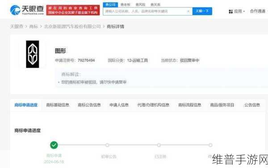Viewport: 268px width, 168px height.
Task: Click the 天眼一下 search button
Action: [202, 11]
